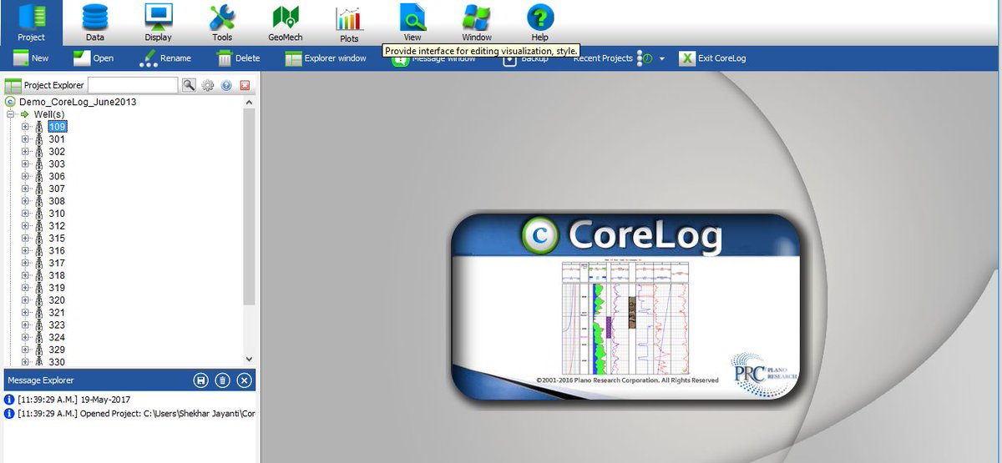Open the Plots tab
The image size is (1002, 463).
349,23
